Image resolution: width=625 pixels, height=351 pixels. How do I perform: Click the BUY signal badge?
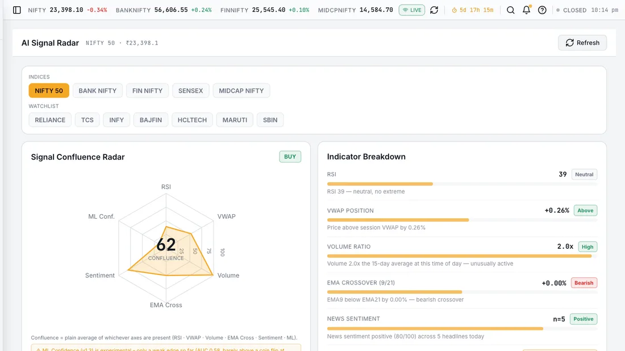[290, 157]
